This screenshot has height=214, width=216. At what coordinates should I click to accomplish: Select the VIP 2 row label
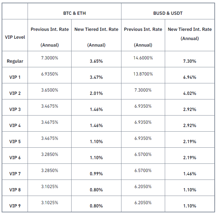[15, 93]
